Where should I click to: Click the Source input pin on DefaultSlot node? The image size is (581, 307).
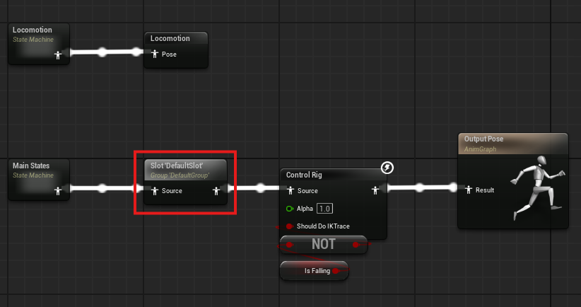(155, 190)
